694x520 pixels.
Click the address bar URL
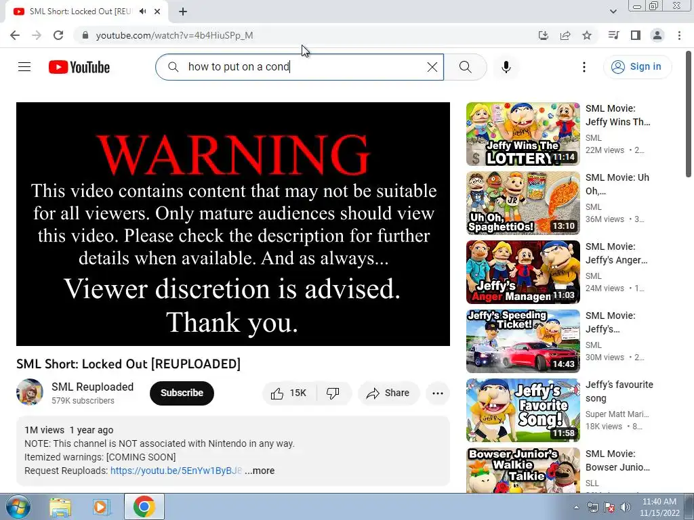tap(174, 35)
